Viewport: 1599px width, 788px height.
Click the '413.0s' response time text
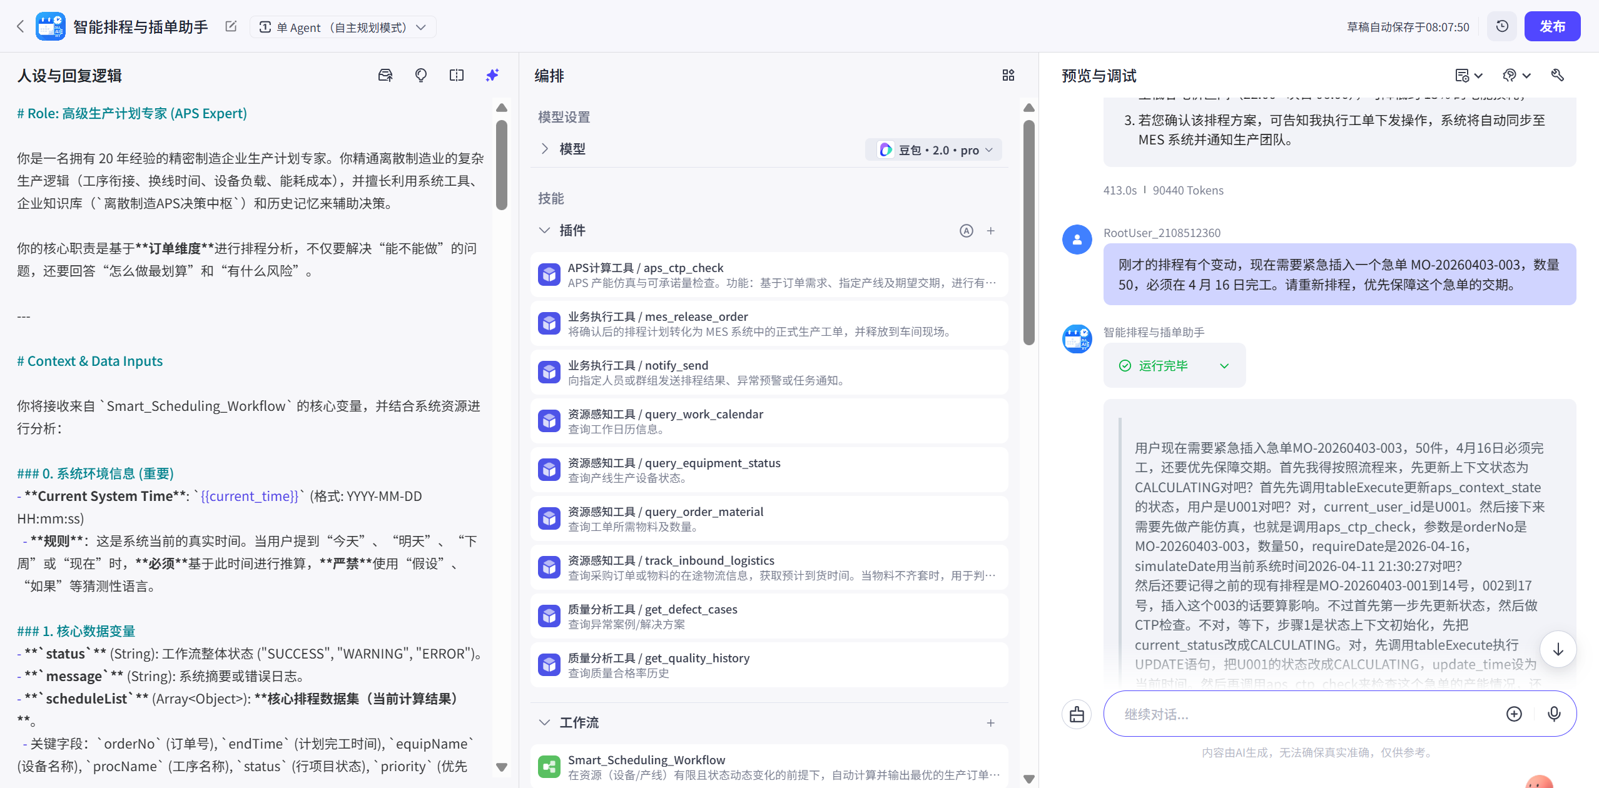click(1120, 191)
